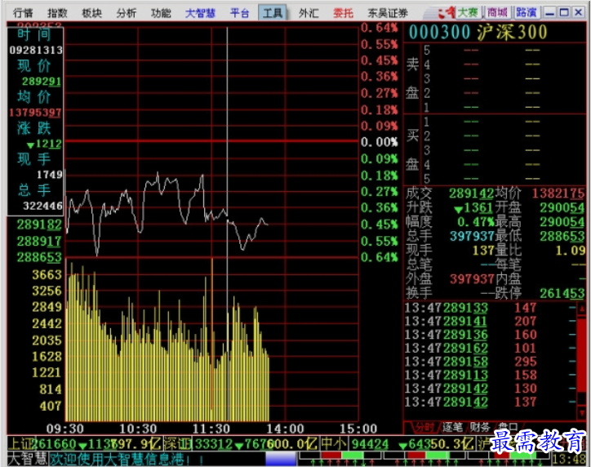Viewport: 591px width, 467px height.
Task: Close the stock software window
Action: (579, 12)
